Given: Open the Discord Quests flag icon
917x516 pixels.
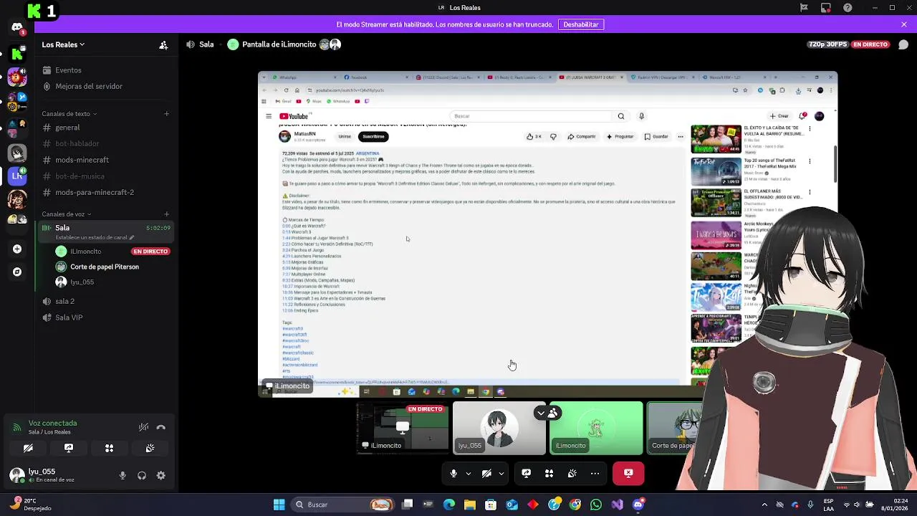Looking at the screenshot, I should coord(805,8).
